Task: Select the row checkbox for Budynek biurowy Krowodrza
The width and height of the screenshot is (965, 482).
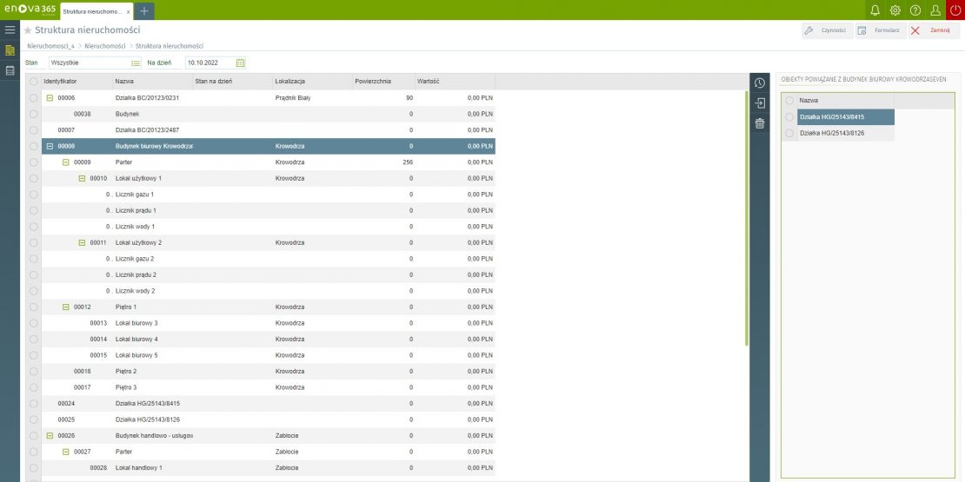Action: tap(33, 146)
